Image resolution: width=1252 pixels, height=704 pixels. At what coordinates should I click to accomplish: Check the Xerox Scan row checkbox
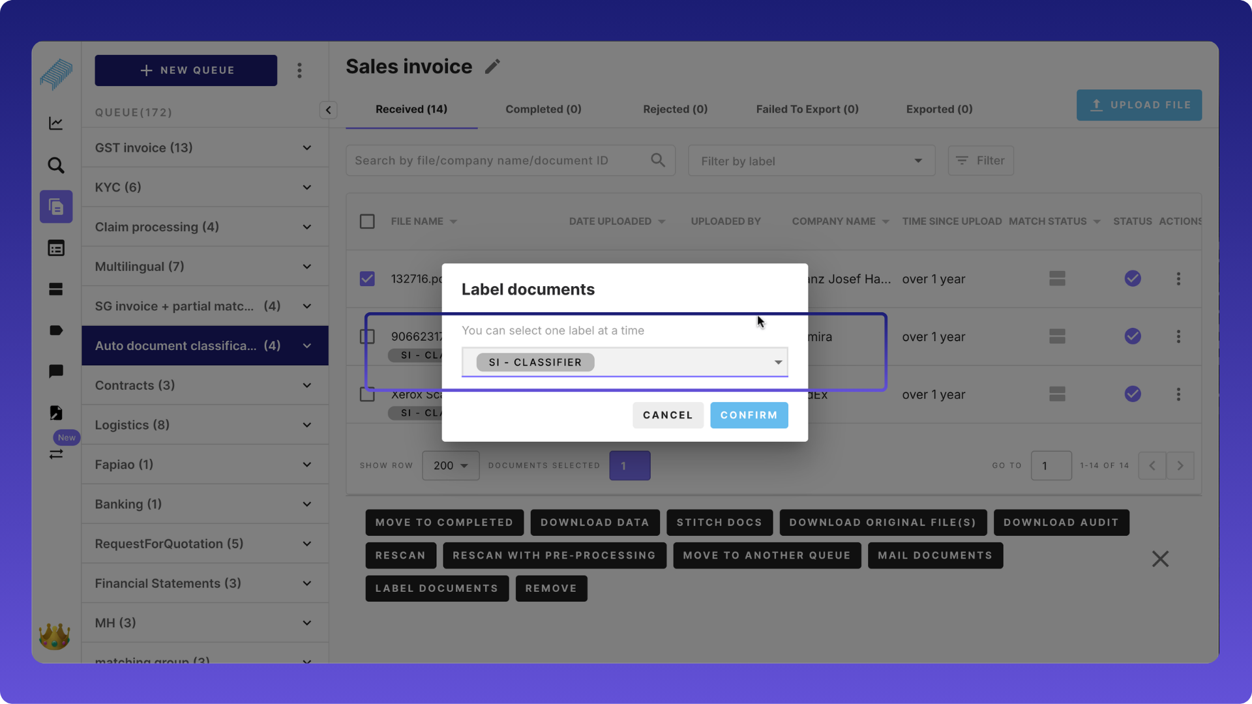tap(367, 394)
